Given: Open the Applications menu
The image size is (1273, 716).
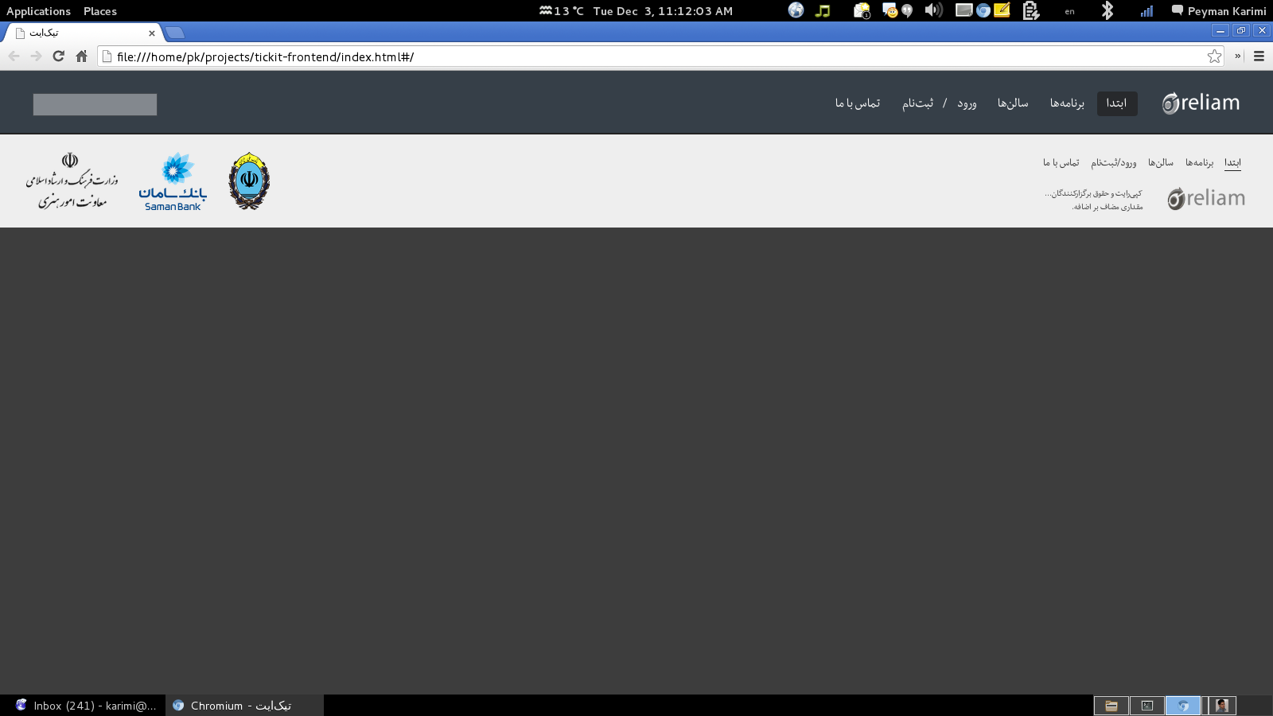Looking at the screenshot, I should (38, 11).
